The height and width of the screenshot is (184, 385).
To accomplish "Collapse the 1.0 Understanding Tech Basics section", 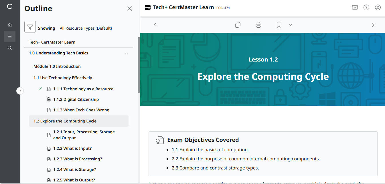I will tap(127, 53).
